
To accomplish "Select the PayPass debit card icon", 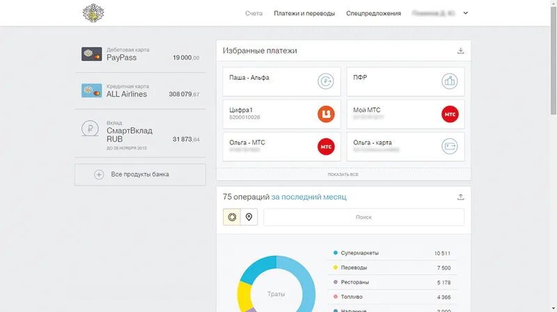I will click(x=92, y=54).
